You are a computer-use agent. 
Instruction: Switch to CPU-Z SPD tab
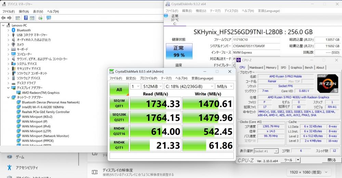[283, 68]
